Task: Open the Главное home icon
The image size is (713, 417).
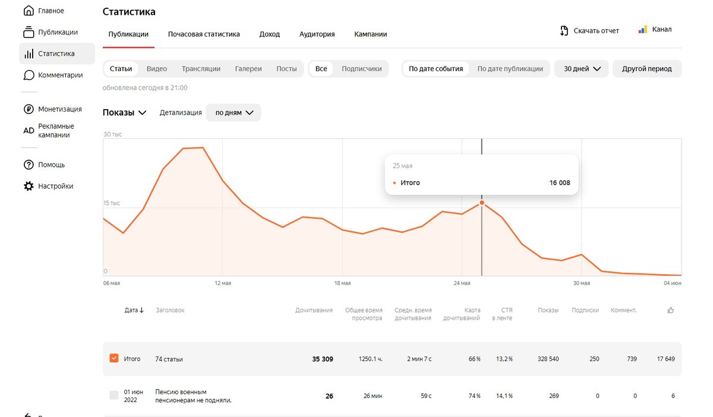Action: coord(29,11)
